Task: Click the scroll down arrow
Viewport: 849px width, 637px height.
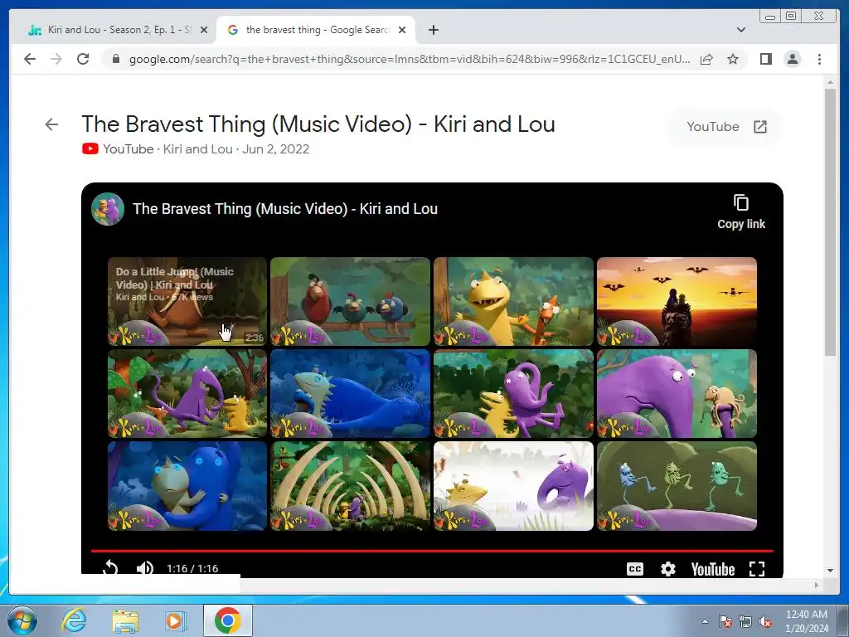Action: coord(830,571)
